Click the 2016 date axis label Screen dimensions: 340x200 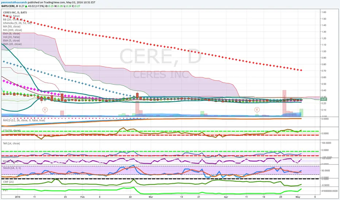(x=18, y=197)
